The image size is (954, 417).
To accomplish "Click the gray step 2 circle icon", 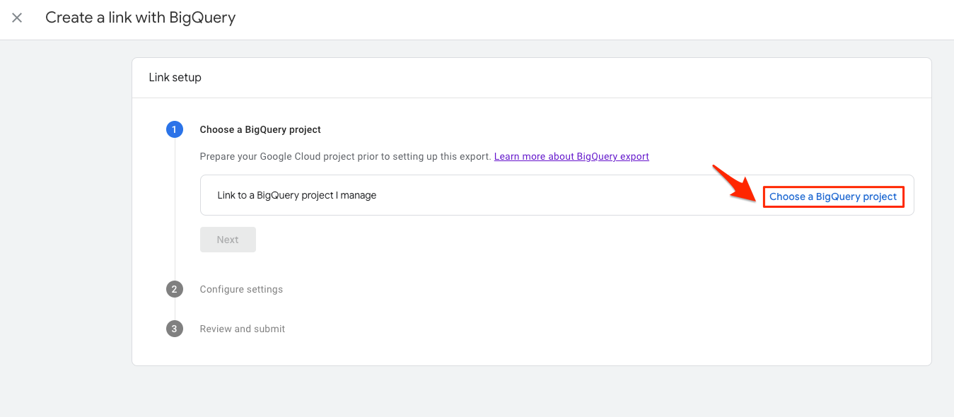I will tap(175, 289).
